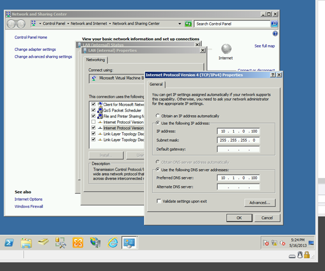Select Use the following IP address
This screenshot has height=271, width=325.
click(x=158, y=123)
